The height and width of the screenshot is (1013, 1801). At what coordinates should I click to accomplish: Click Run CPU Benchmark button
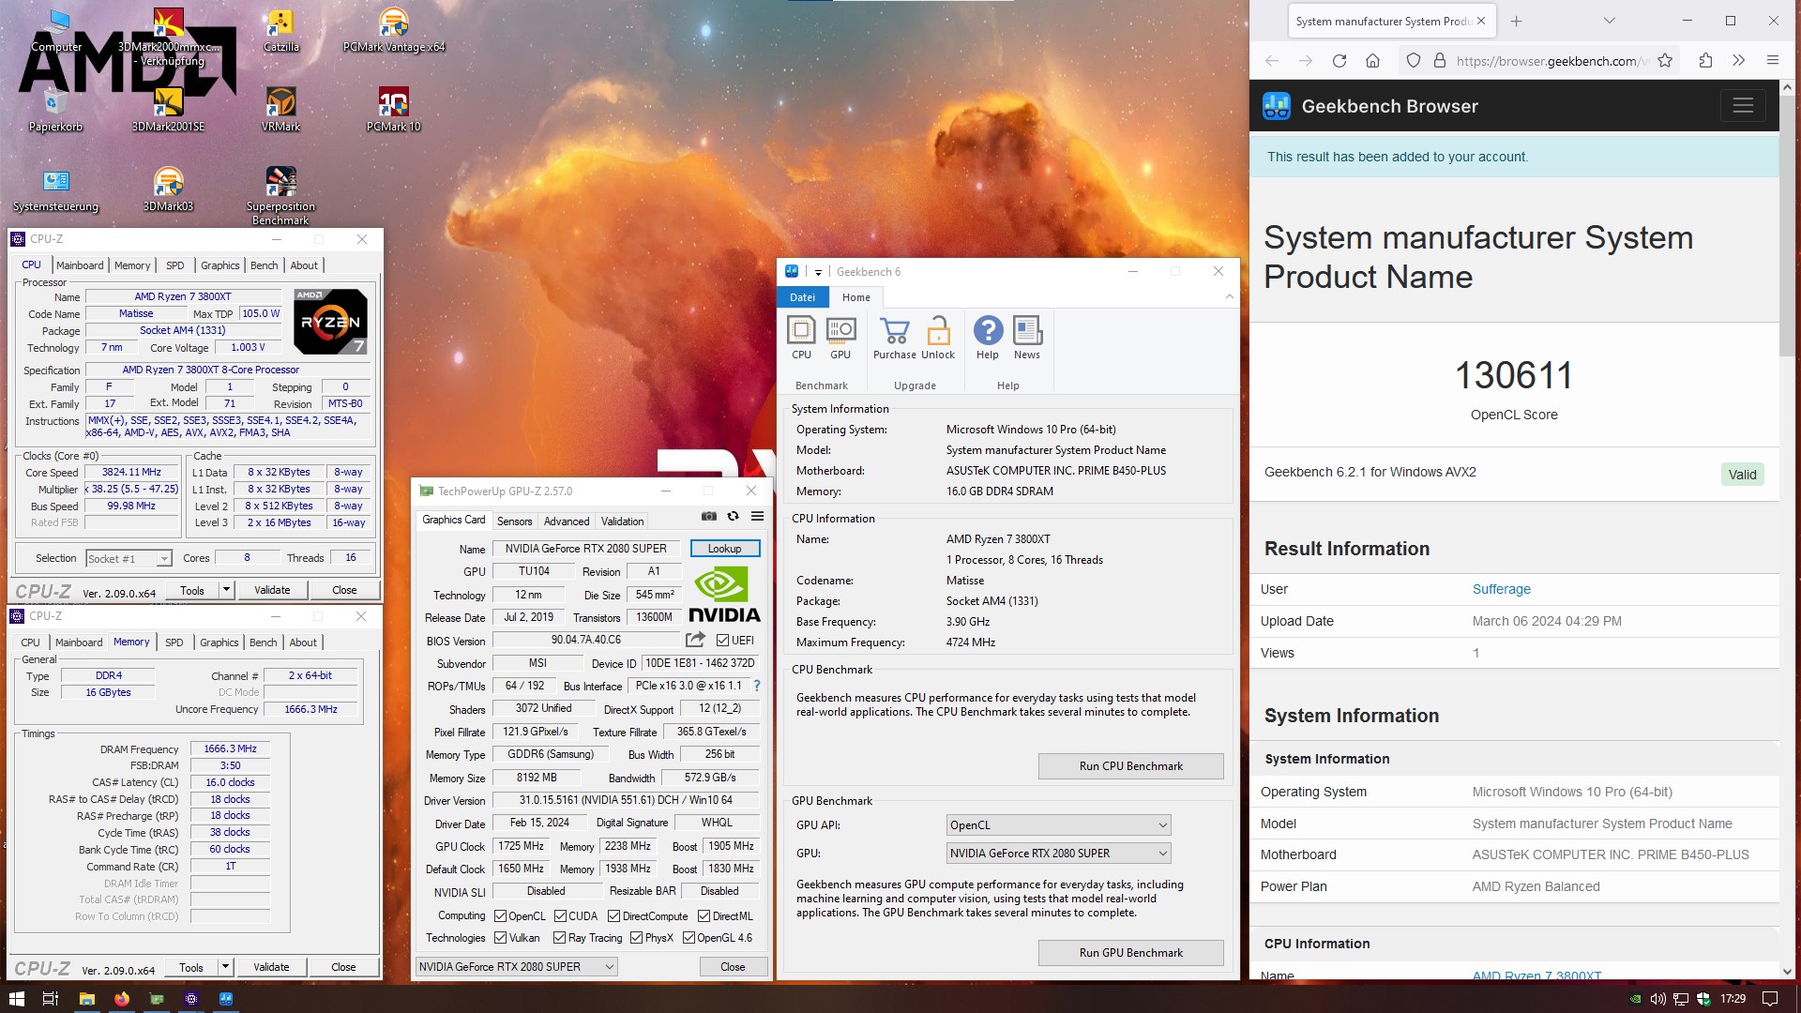tap(1130, 766)
